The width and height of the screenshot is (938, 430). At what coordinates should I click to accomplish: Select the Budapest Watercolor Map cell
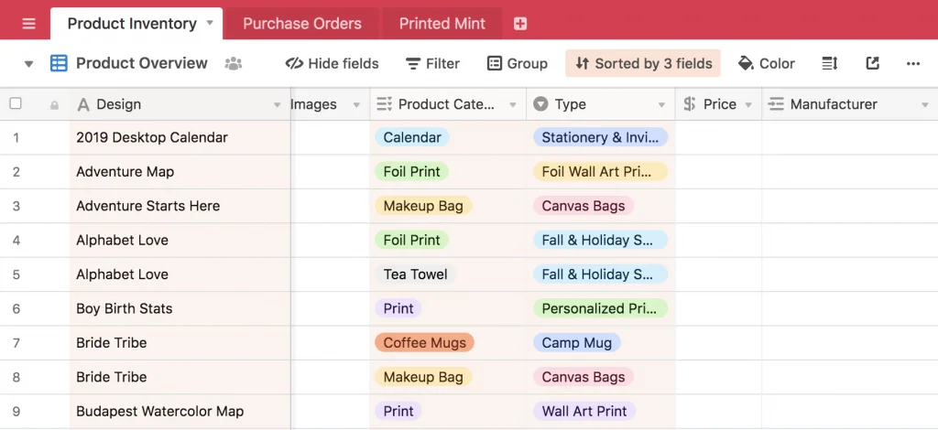(160, 412)
